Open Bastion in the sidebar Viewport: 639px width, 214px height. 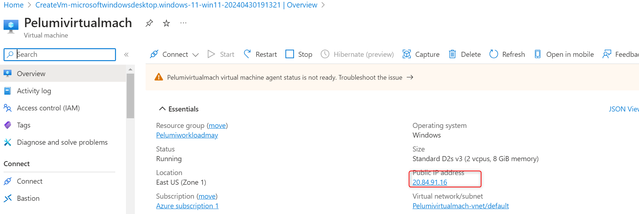tap(63, 198)
